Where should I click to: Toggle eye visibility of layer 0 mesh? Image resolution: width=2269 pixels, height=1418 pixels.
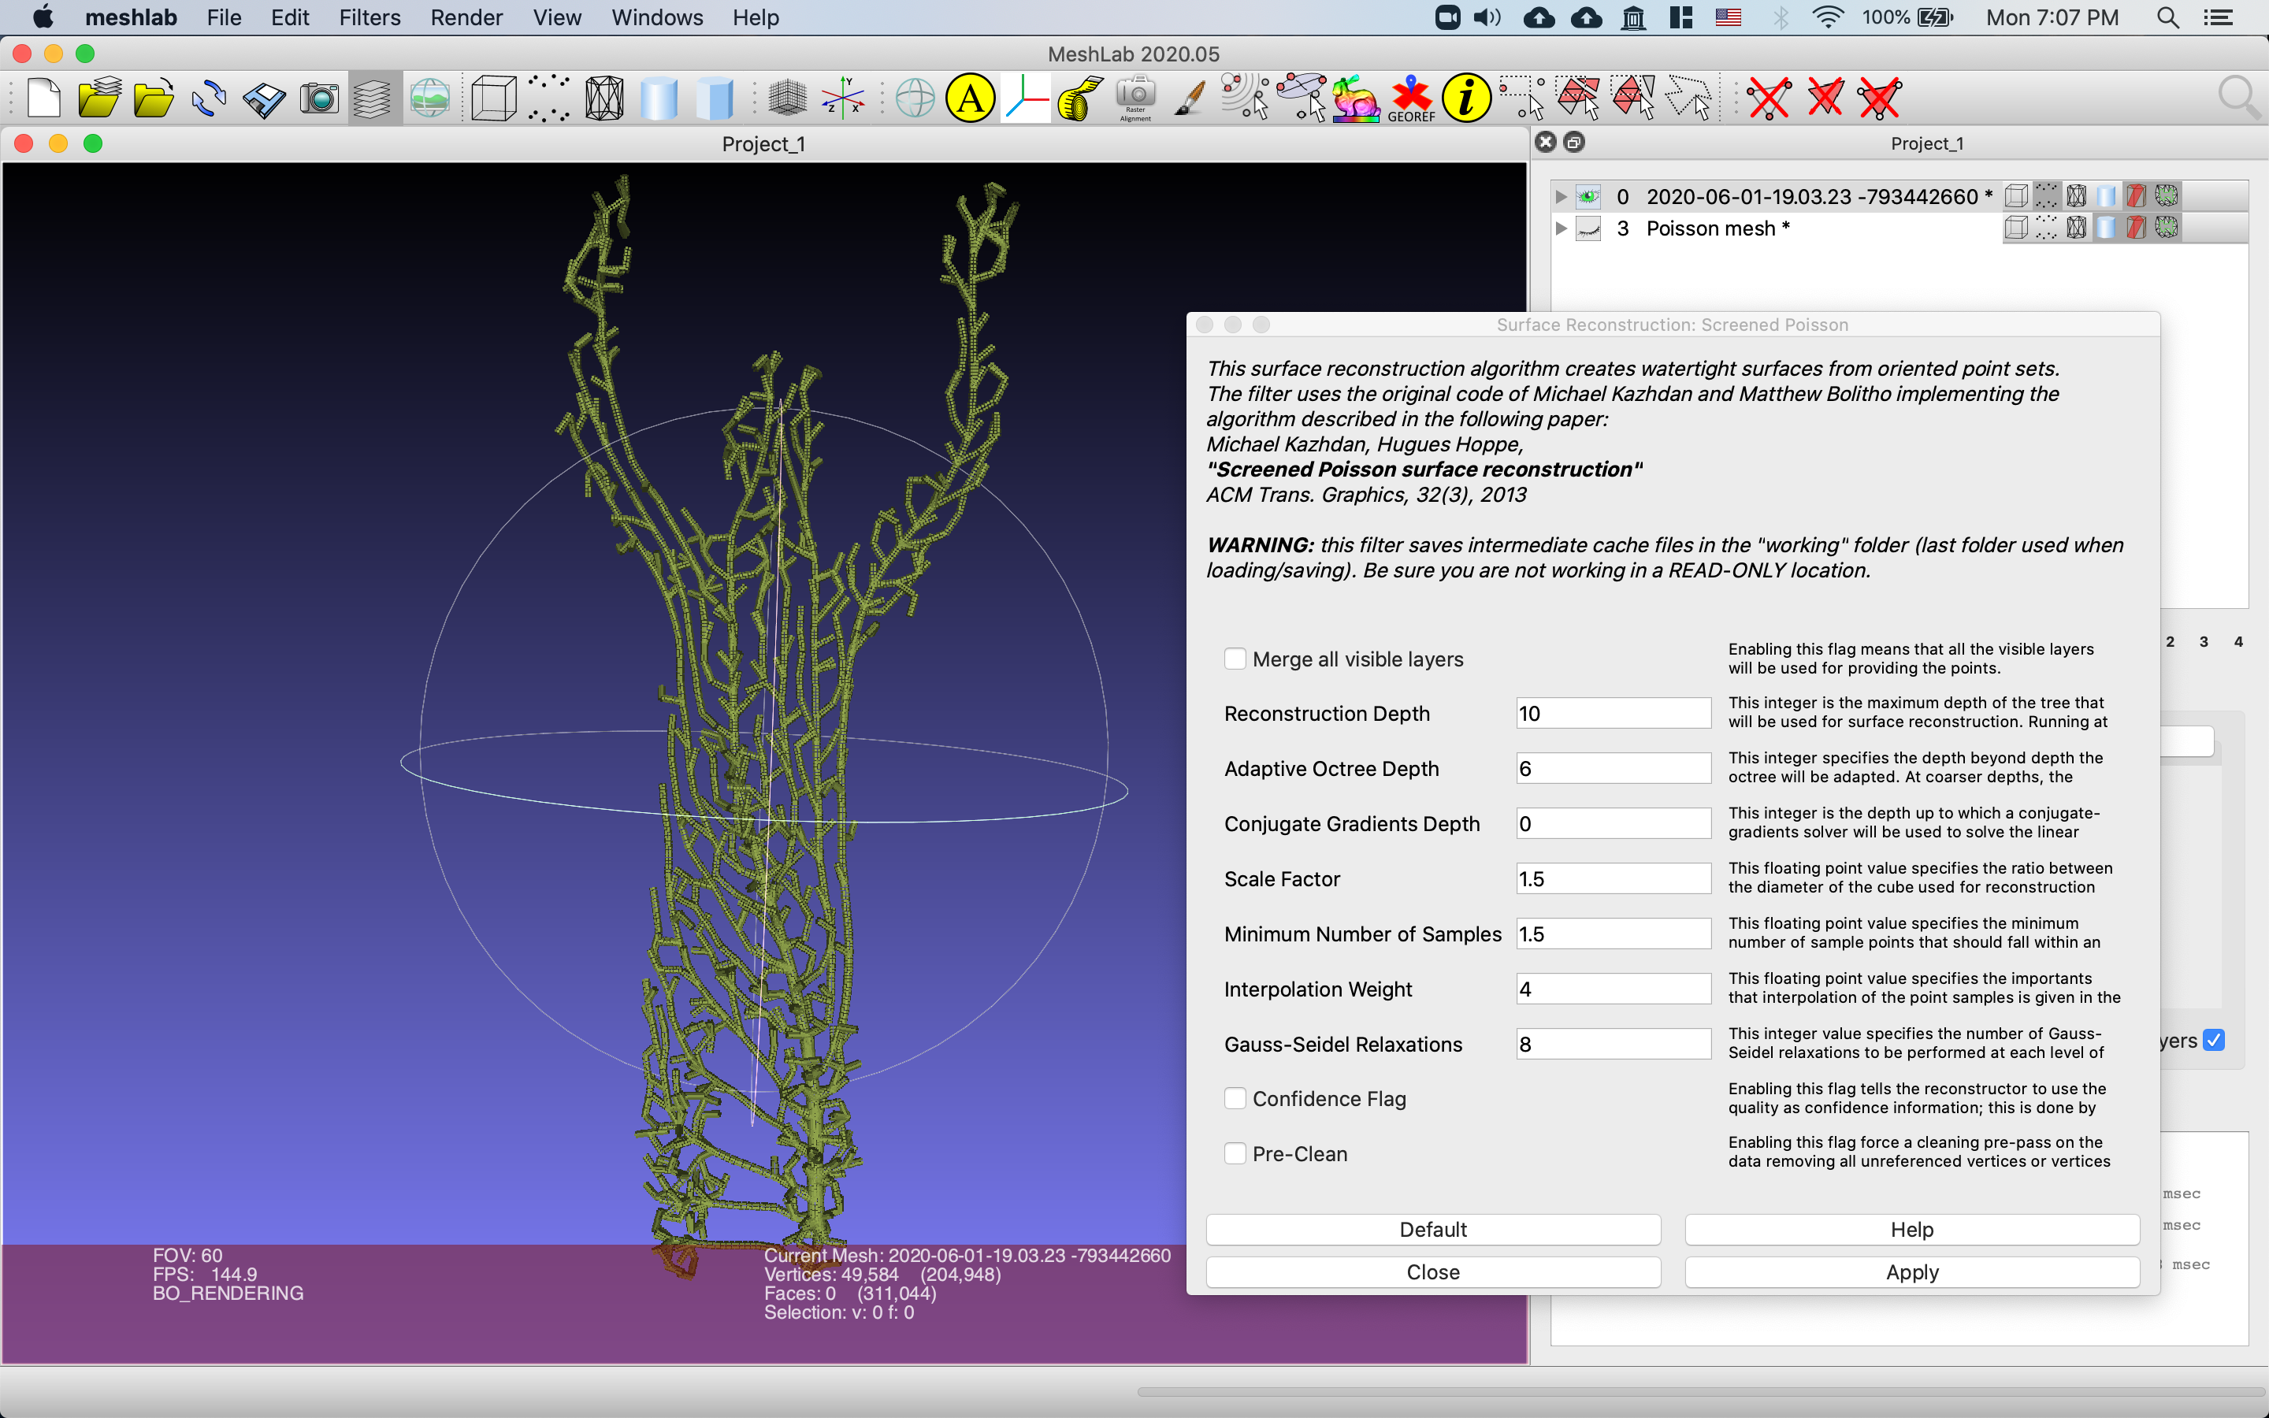1588,196
